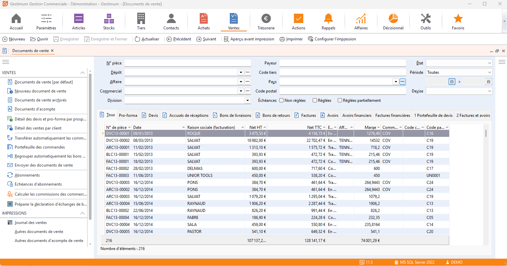Open the Paramètres module
Viewport: 507px width, 266px height.
click(46, 22)
